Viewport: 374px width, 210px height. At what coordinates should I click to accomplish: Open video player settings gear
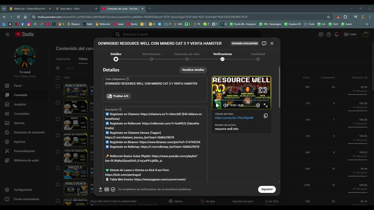(x=258, y=105)
